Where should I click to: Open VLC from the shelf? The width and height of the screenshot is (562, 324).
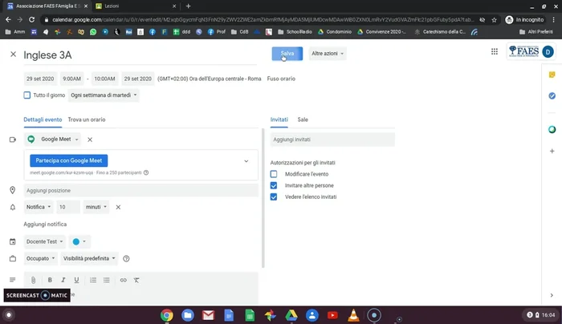353,315
